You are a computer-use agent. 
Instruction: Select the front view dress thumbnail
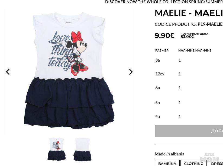tap(57, 149)
